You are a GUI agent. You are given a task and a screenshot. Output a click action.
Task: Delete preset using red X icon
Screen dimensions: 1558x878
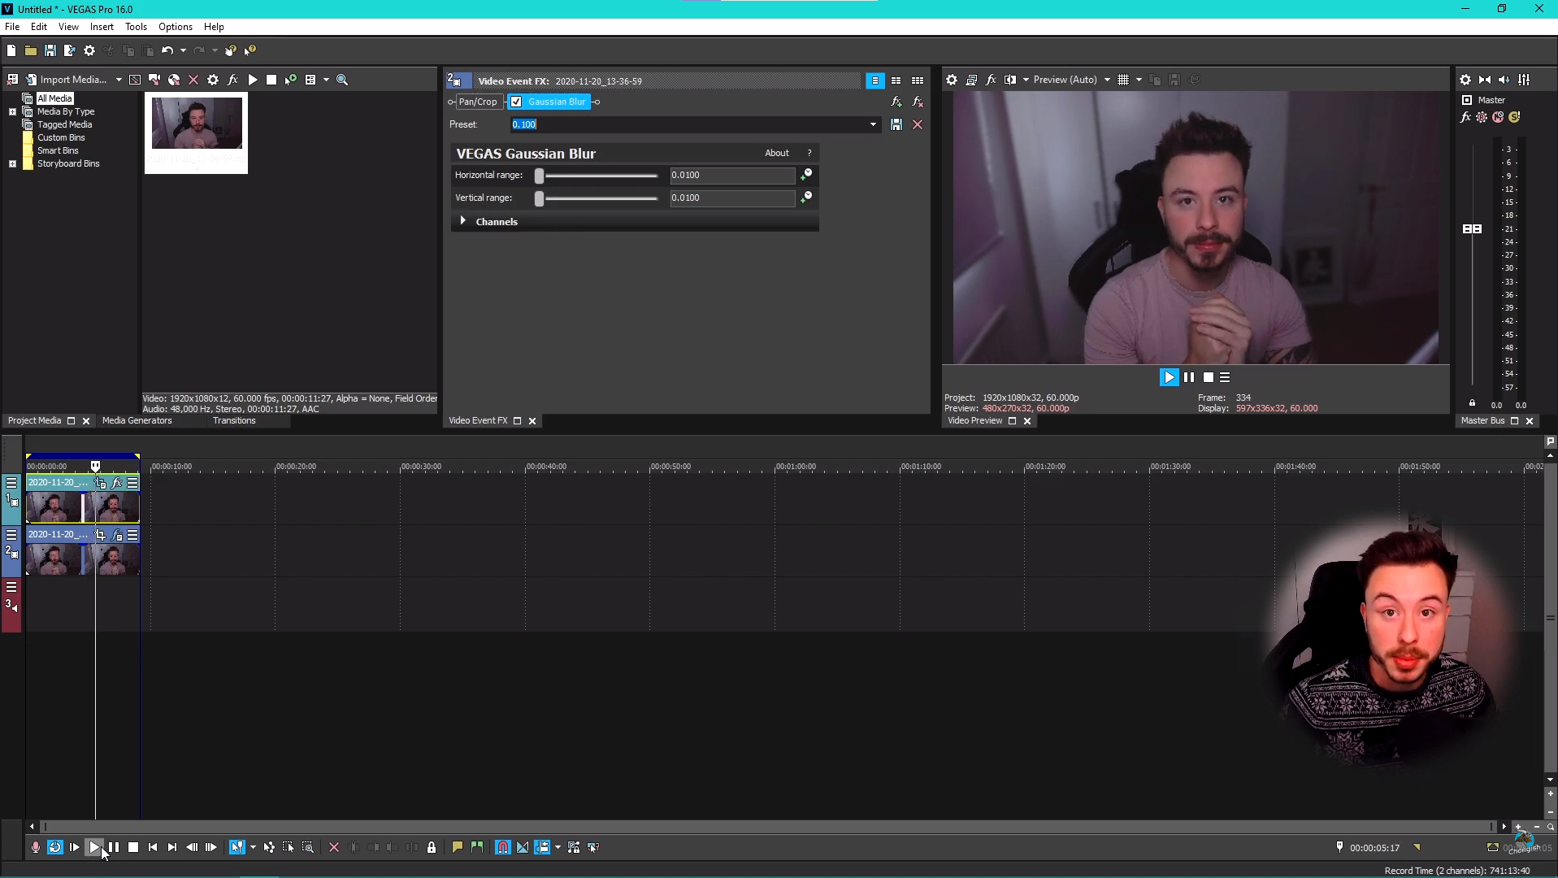[918, 124]
